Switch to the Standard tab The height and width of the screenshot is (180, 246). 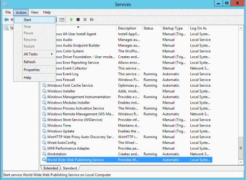click(x=70, y=168)
